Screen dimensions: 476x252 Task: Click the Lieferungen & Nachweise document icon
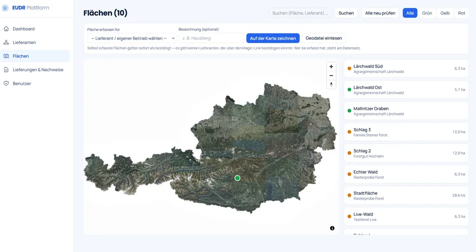click(x=6, y=70)
